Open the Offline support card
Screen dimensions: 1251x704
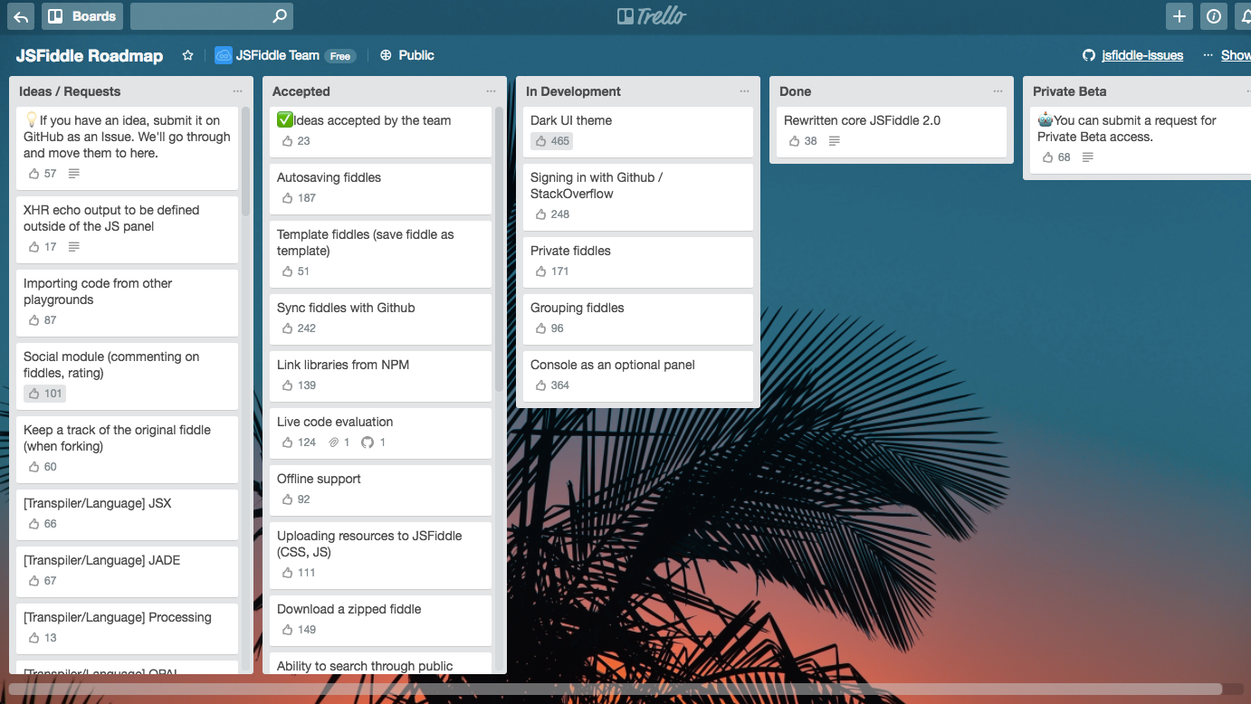[x=380, y=490]
